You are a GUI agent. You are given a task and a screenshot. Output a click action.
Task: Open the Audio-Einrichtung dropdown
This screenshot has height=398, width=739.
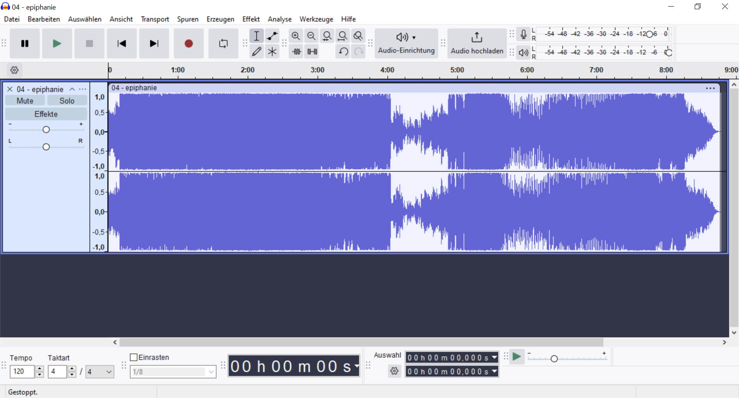(406, 43)
